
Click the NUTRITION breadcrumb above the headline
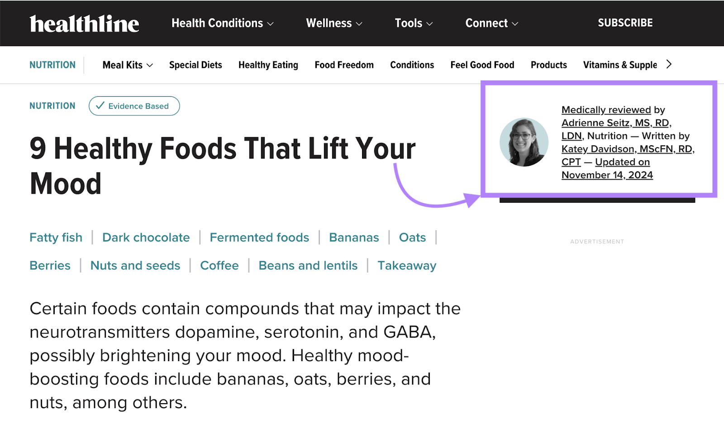[52, 106]
